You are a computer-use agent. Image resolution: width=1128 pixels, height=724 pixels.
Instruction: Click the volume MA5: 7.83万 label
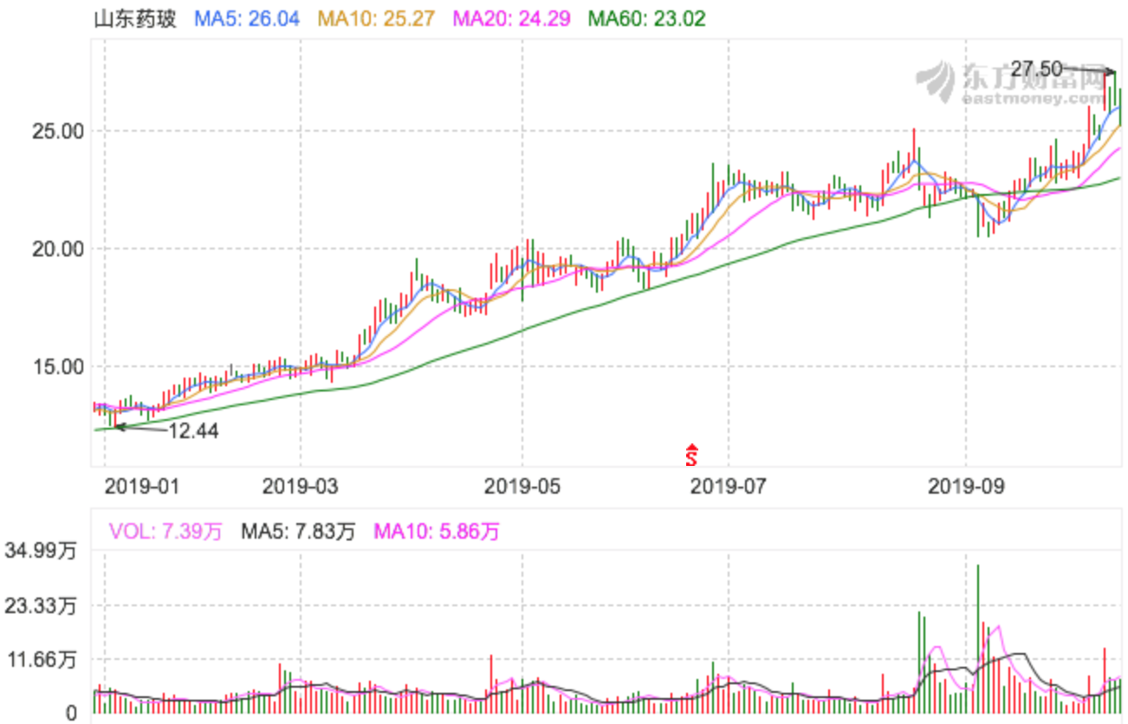coord(297,532)
